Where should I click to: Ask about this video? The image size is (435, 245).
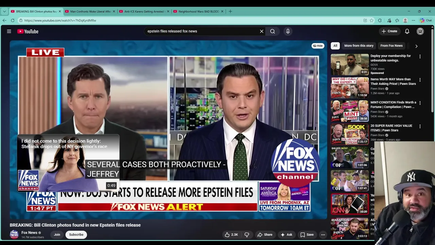pos(286,234)
